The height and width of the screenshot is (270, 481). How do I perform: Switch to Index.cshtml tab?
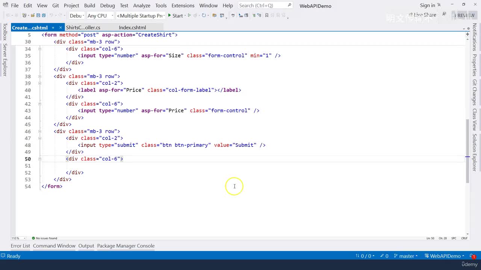pos(132,27)
